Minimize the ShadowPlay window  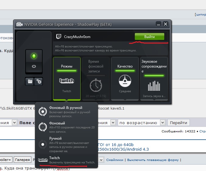tap(158, 24)
